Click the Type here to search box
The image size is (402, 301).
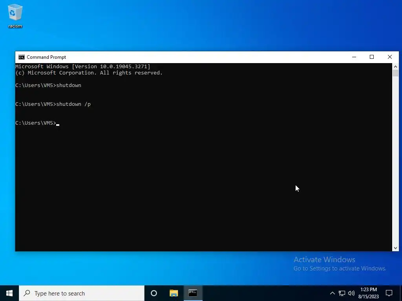(82, 293)
